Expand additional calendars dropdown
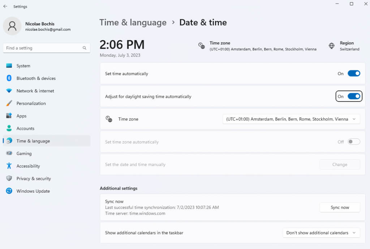 pos(321,233)
